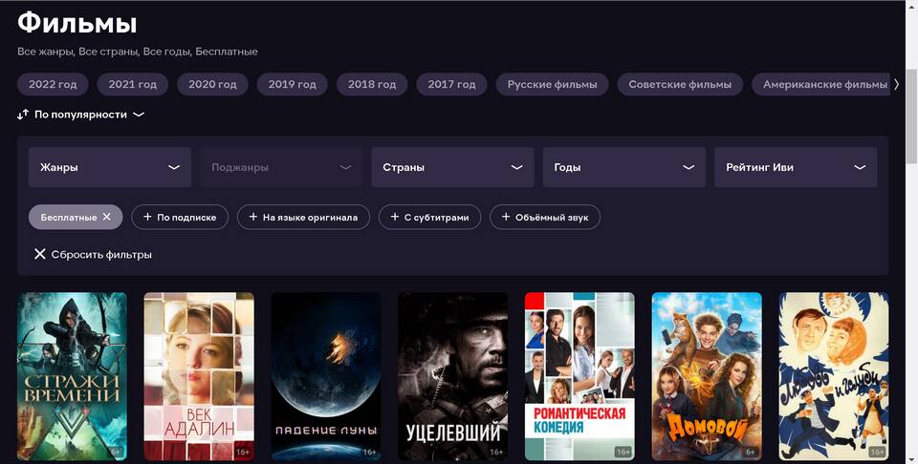Click the page vertical scrollbar thumb
Image resolution: width=918 pixels, height=464 pixels.
point(911,116)
